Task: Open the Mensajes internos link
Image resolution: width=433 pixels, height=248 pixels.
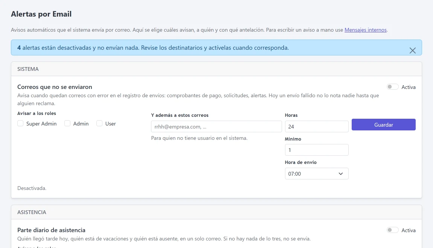Action: [365, 30]
